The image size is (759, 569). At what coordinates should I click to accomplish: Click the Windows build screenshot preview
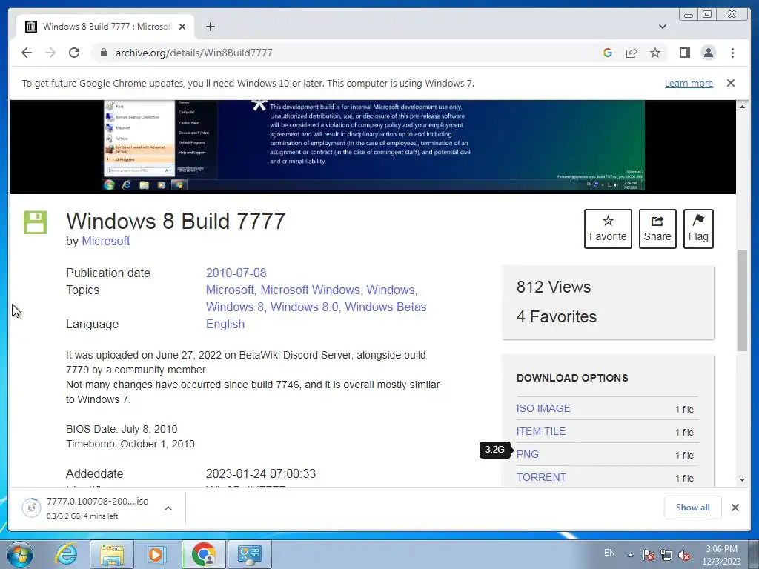(x=374, y=146)
